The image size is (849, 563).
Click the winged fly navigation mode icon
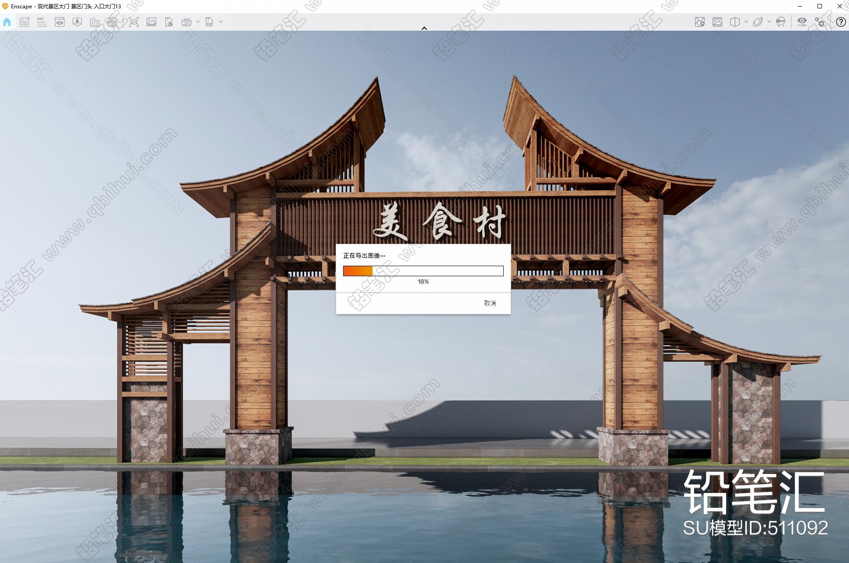click(x=758, y=22)
